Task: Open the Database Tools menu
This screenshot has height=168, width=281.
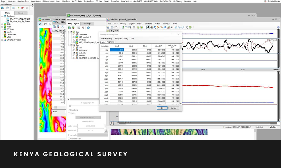Action: point(23,1)
